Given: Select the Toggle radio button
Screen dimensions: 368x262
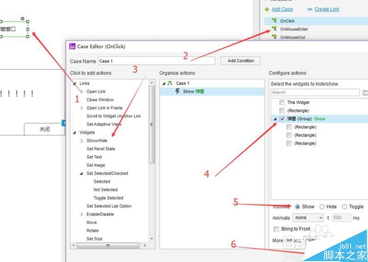Looking at the screenshot, I should 344,207.
